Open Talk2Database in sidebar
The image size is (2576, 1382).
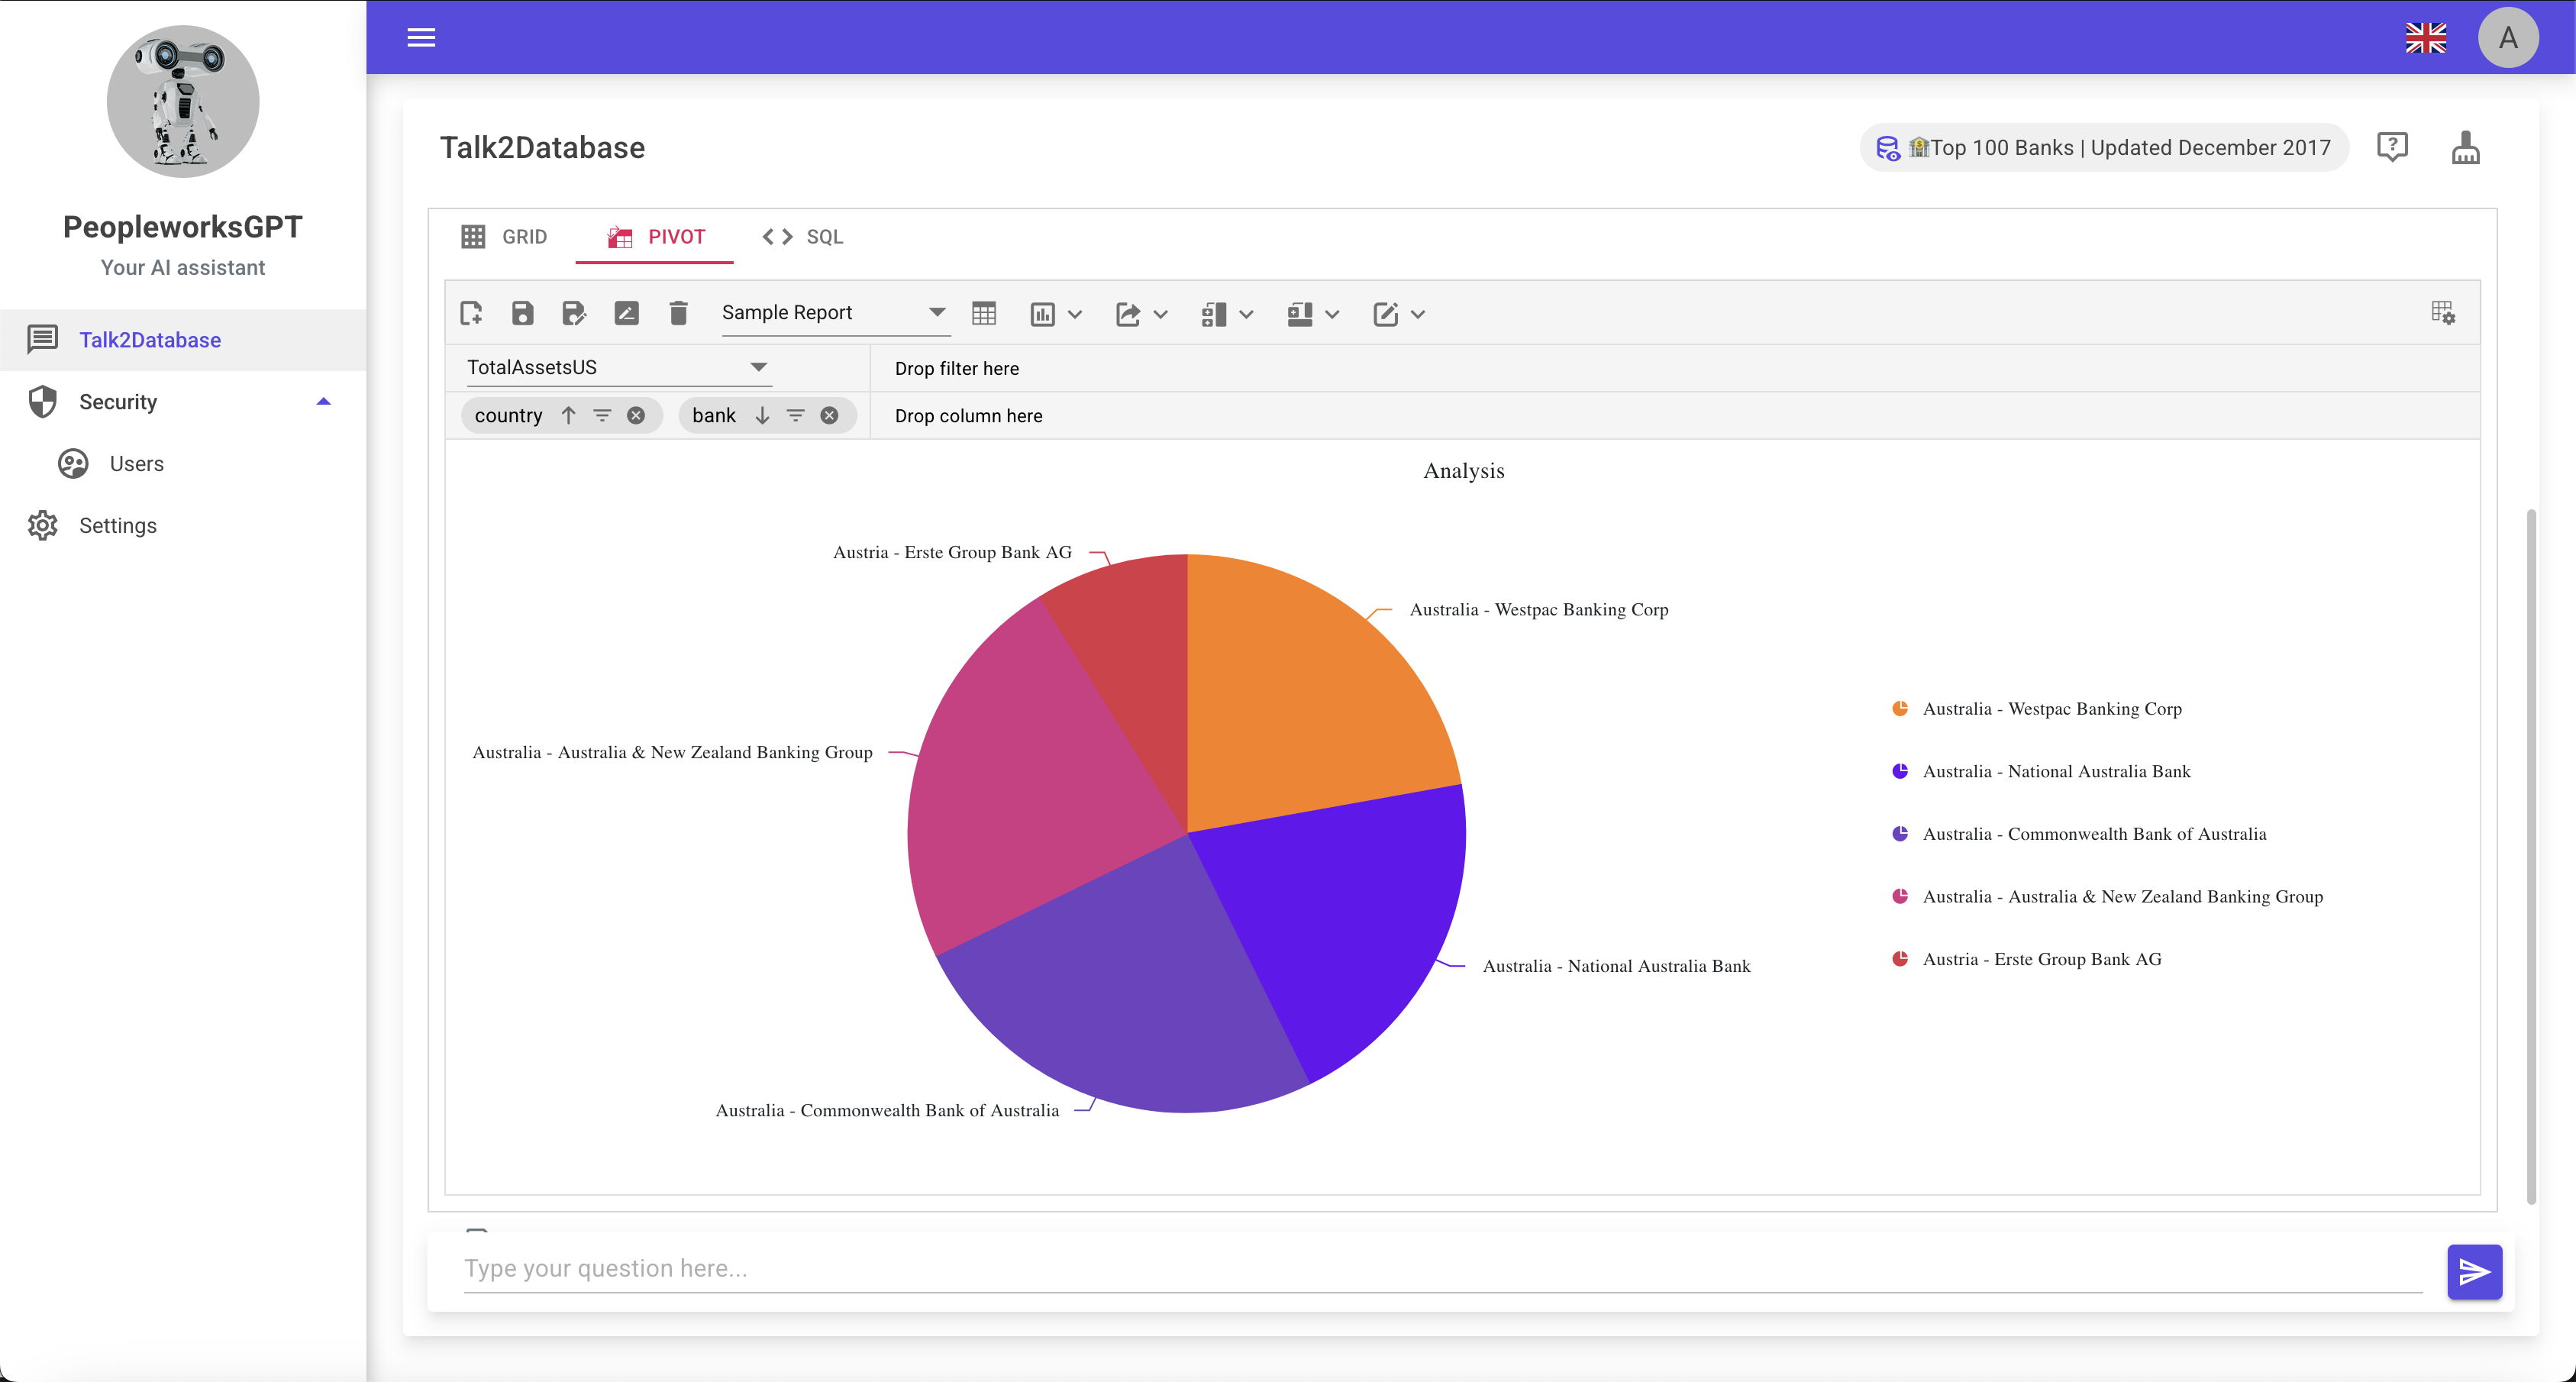click(x=183, y=340)
